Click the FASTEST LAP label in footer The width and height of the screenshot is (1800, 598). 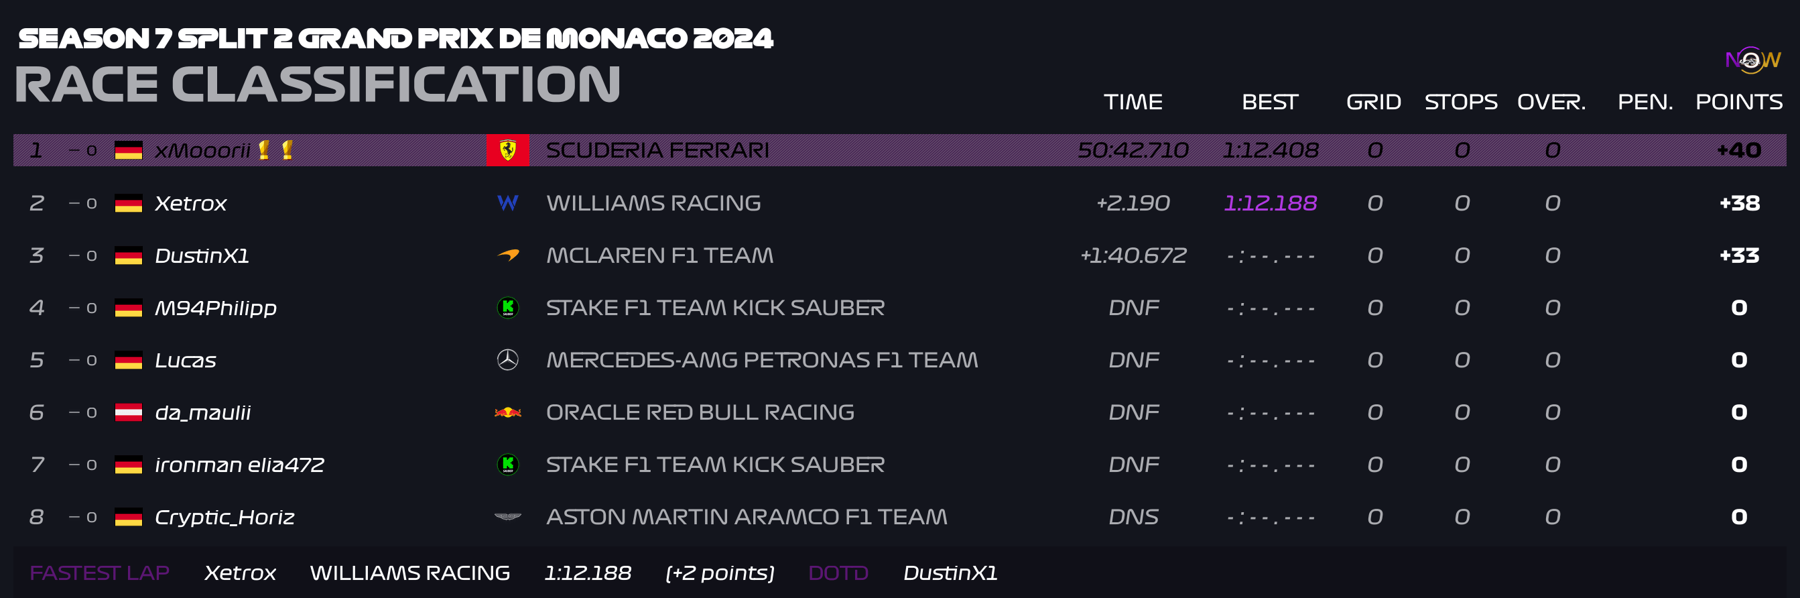[x=99, y=573]
